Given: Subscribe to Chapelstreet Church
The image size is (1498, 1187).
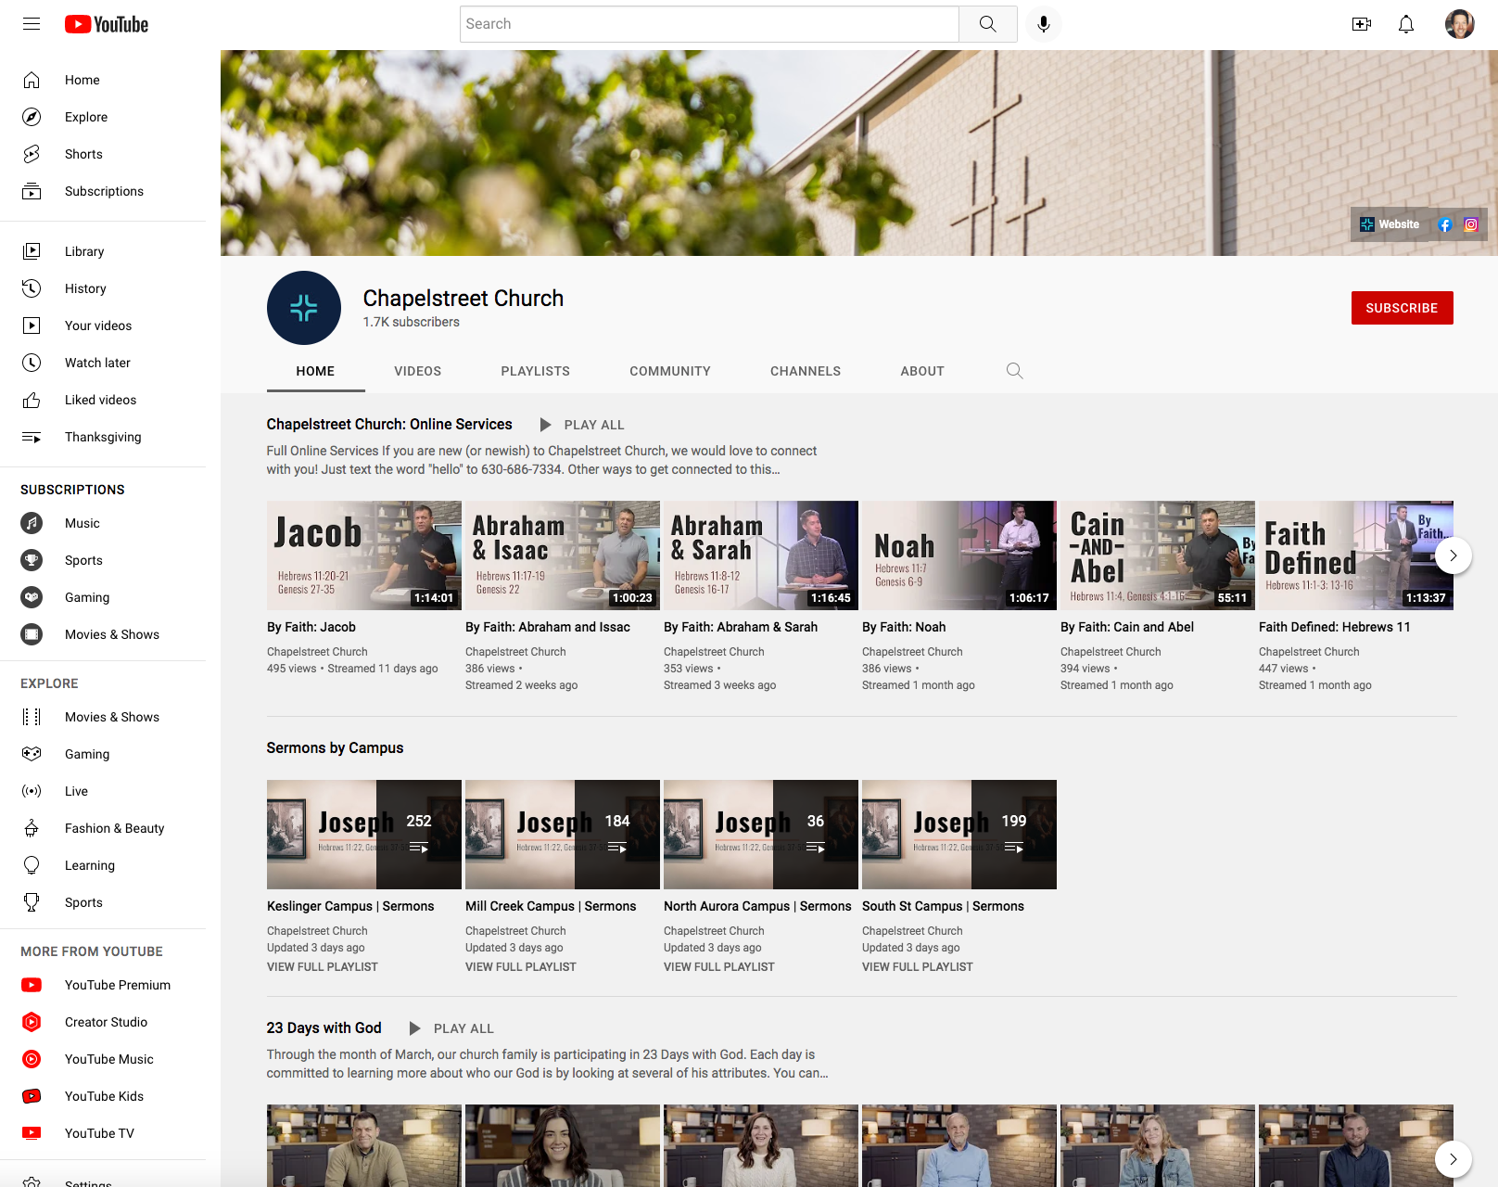Looking at the screenshot, I should pyautogui.click(x=1402, y=308).
